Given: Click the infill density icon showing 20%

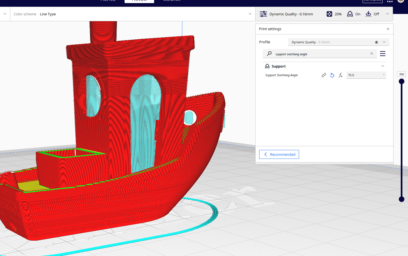Looking at the screenshot, I should pos(329,14).
